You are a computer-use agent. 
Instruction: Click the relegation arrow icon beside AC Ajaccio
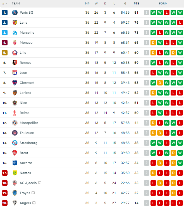[x=40, y=183]
